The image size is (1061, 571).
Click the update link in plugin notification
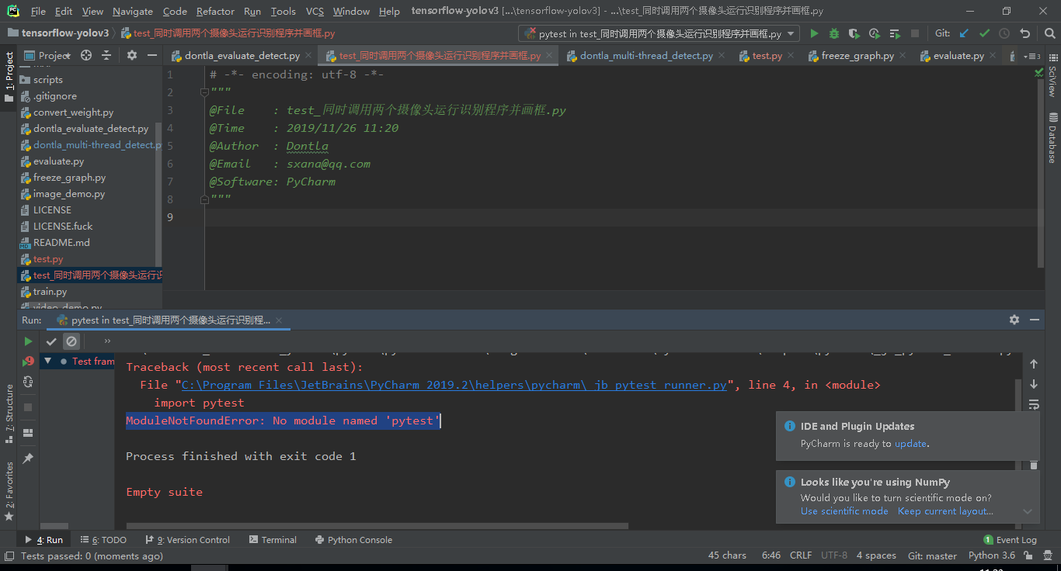pyautogui.click(x=910, y=443)
